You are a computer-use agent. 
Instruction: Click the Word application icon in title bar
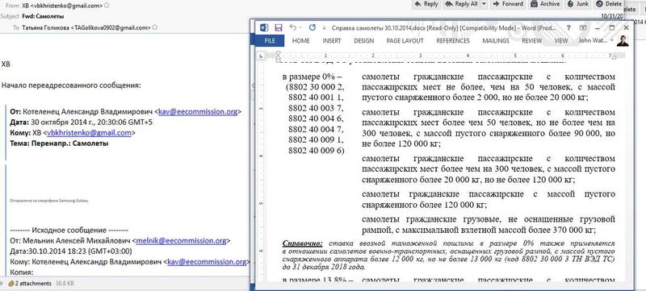tap(264, 27)
